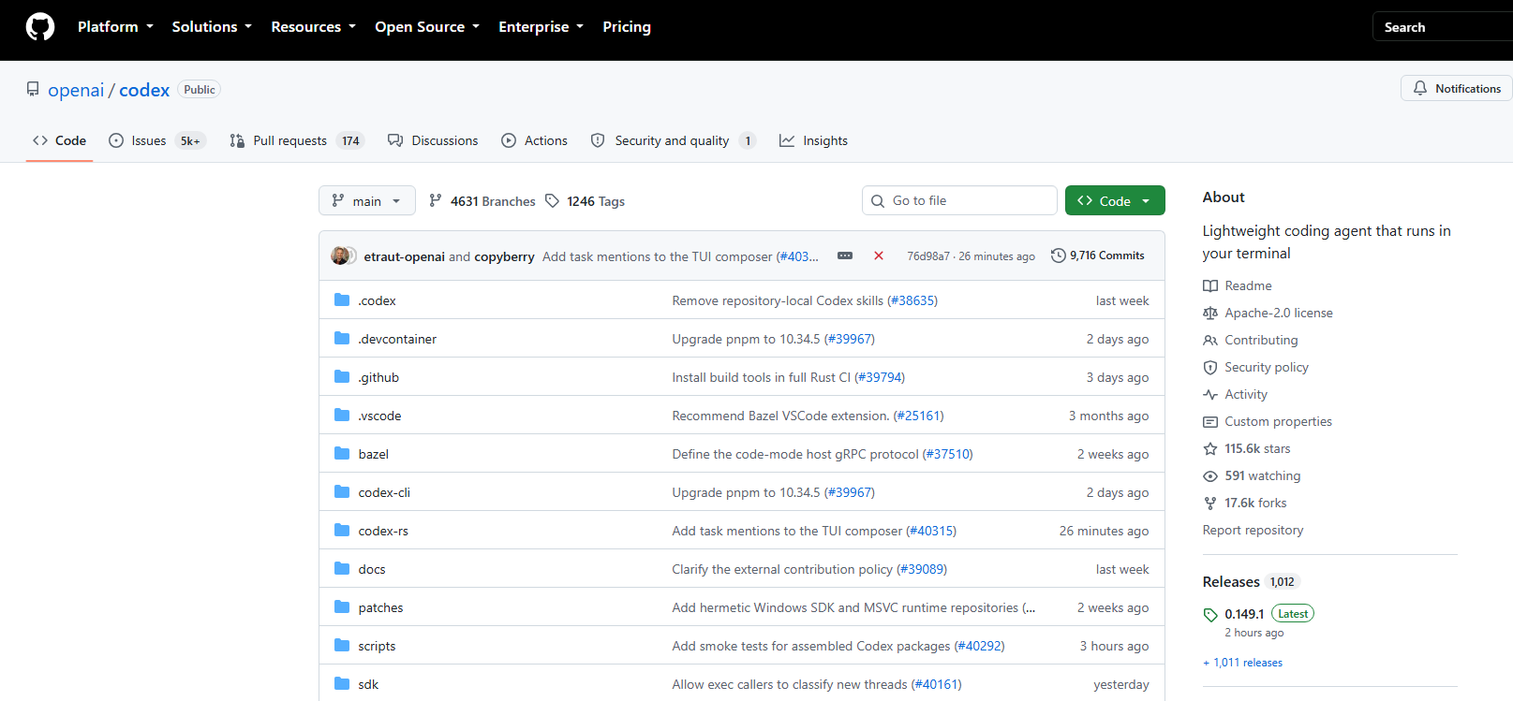
Task: Open pull request #38635 link
Action: coord(912,300)
